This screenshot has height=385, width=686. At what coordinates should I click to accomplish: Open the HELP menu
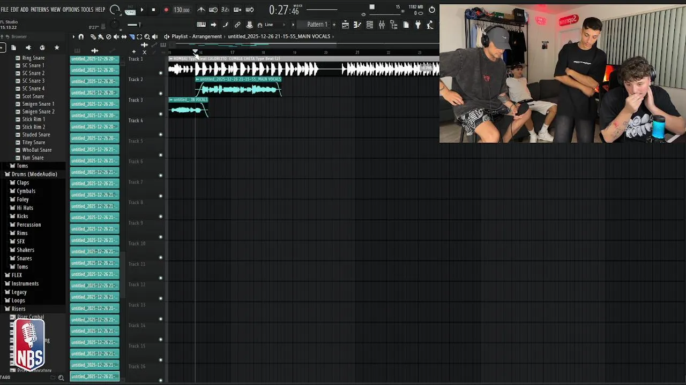click(x=100, y=10)
